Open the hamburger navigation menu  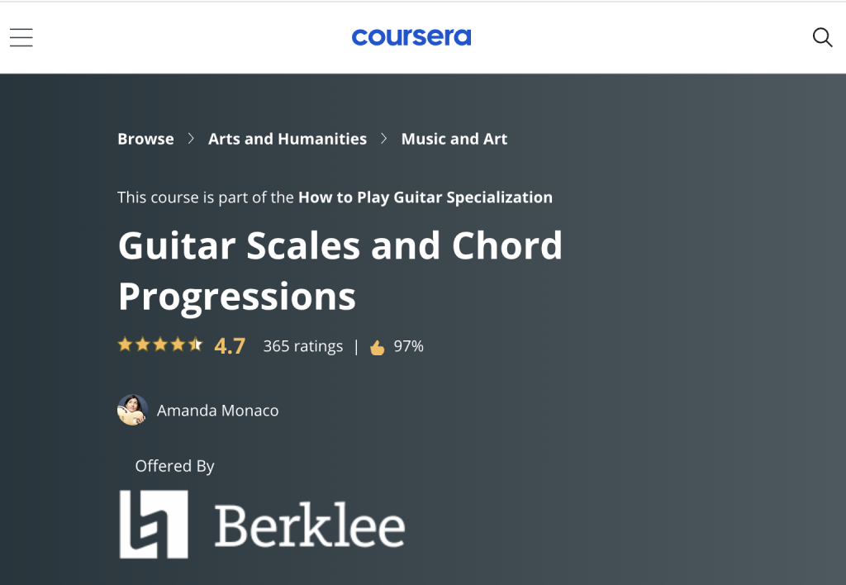[x=21, y=37]
